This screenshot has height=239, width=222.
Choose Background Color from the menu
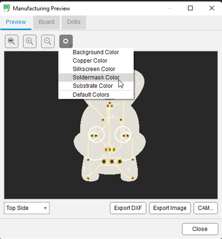click(96, 52)
